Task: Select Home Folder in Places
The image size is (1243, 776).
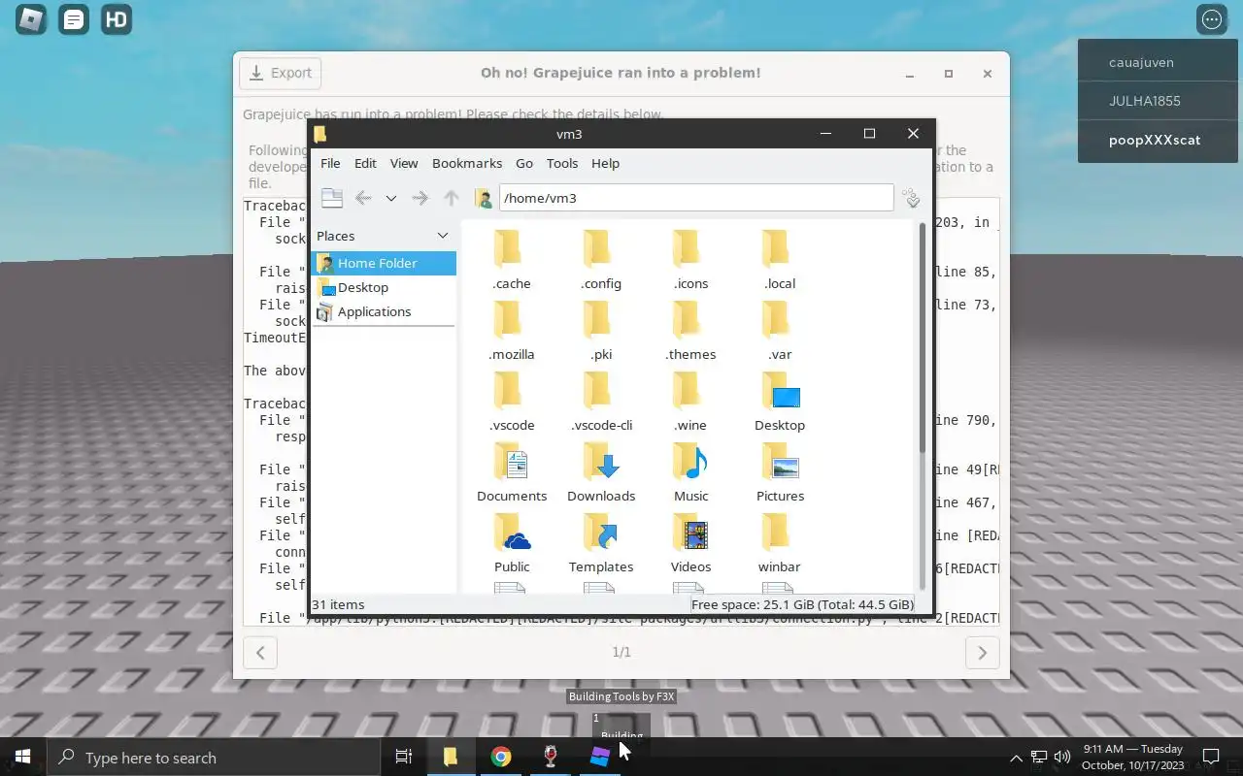Action: 384,263
